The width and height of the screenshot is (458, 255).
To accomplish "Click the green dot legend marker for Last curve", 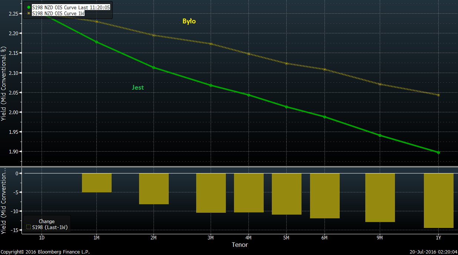I will pyautogui.click(x=29, y=7).
